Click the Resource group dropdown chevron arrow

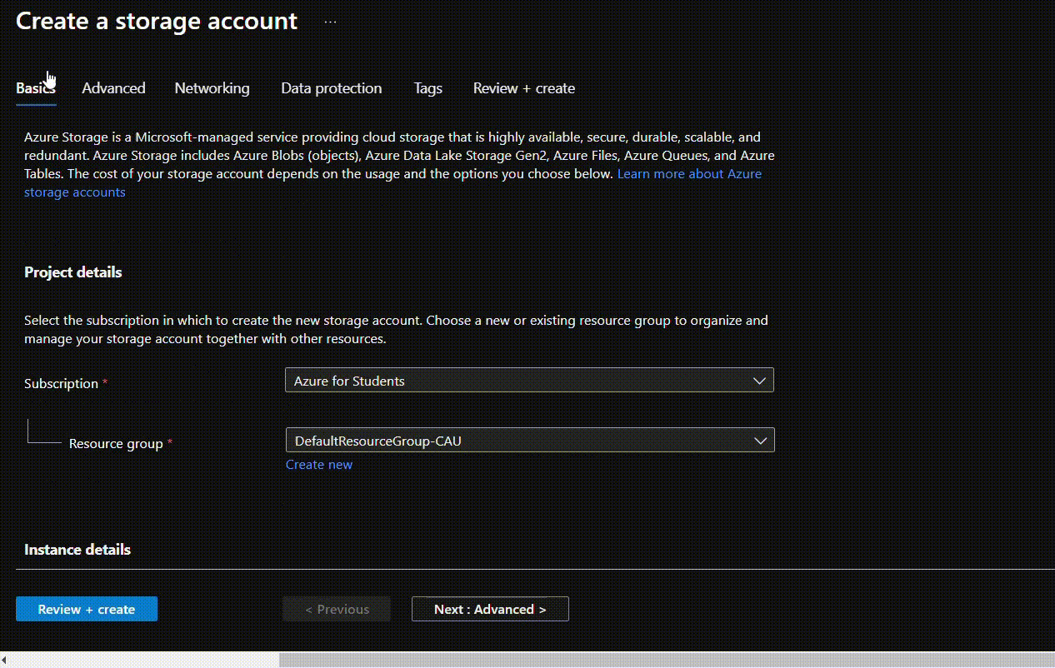tap(759, 441)
